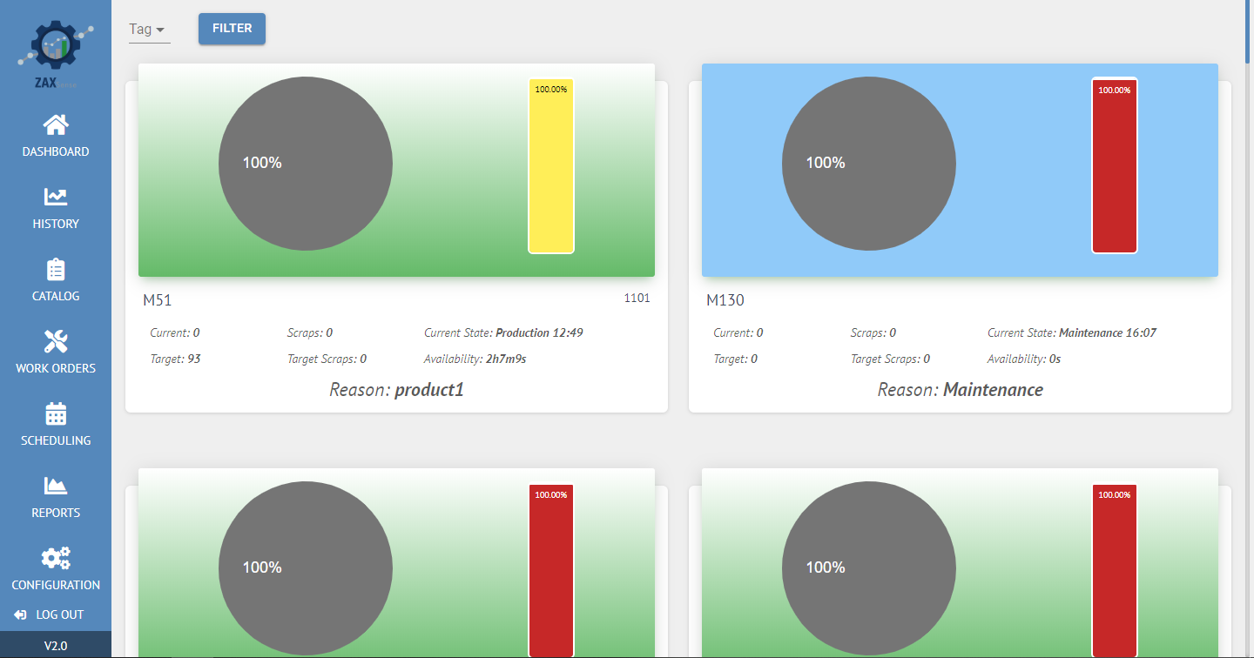The image size is (1254, 658).
Task: Click the M130 machine name link
Action: [x=725, y=300]
